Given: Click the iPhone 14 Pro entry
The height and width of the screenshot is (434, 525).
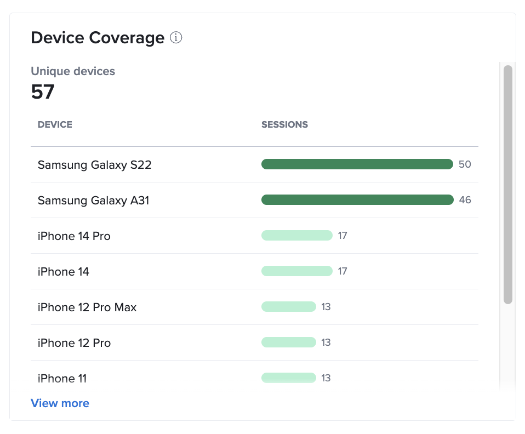Looking at the screenshot, I should pyautogui.click(x=74, y=236).
